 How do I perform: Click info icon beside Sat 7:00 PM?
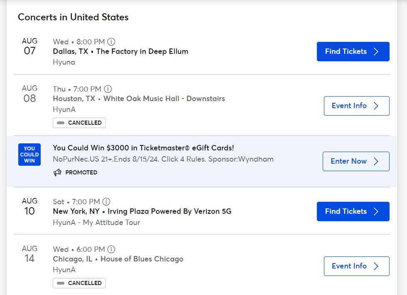tap(106, 202)
